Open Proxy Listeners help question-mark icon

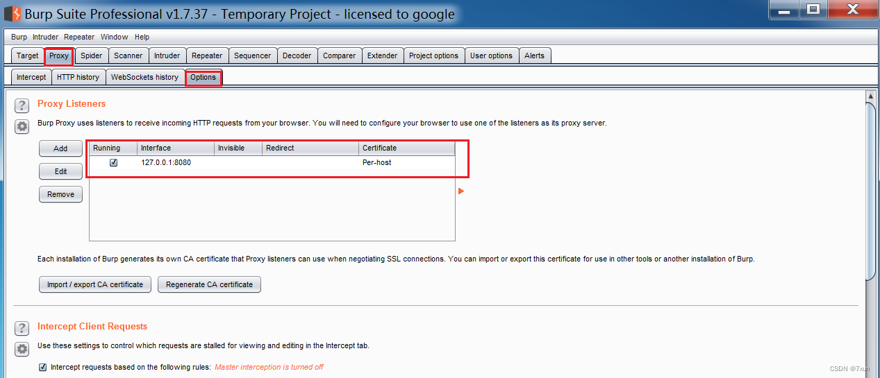22,106
